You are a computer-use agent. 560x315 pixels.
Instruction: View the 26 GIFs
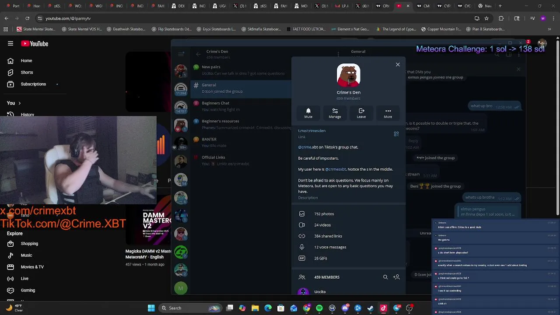349,258
